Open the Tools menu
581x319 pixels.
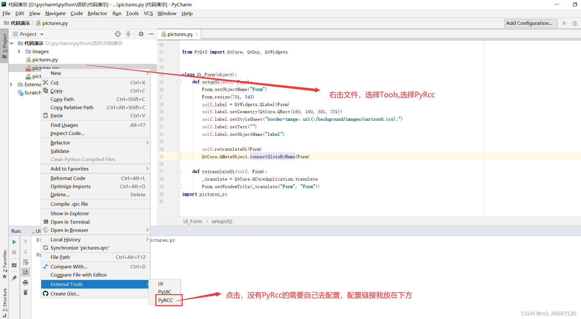pyautogui.click(x=132, y=13)
